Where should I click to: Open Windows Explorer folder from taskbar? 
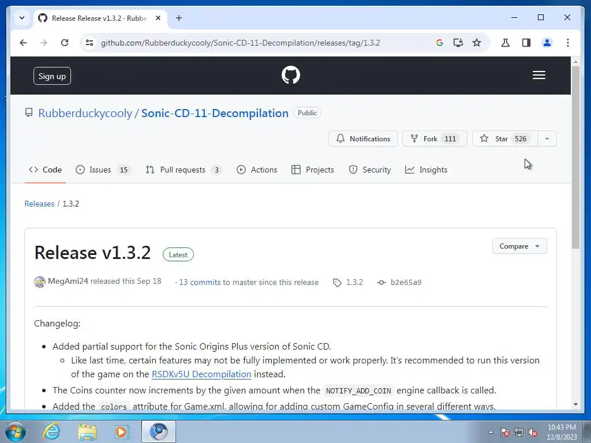(x=87, y=431)
